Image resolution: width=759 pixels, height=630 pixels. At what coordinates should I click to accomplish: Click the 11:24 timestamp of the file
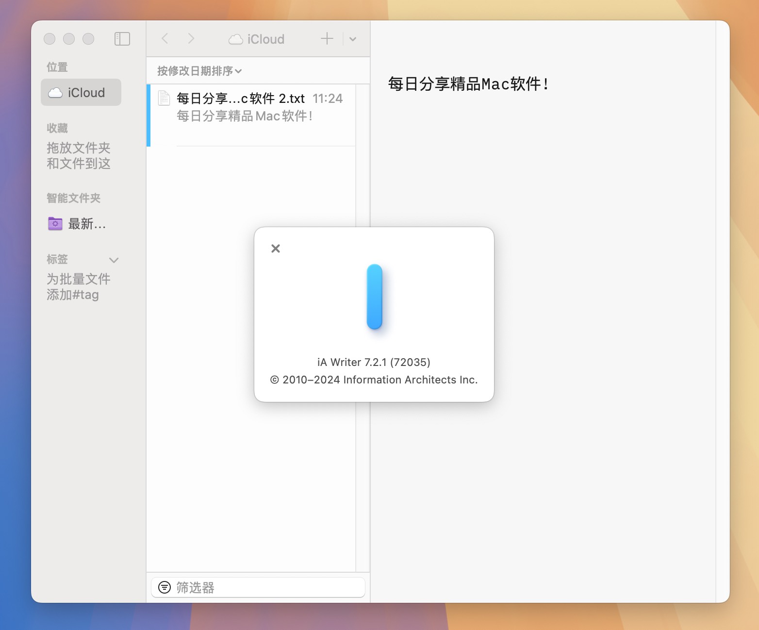(328, 99)
